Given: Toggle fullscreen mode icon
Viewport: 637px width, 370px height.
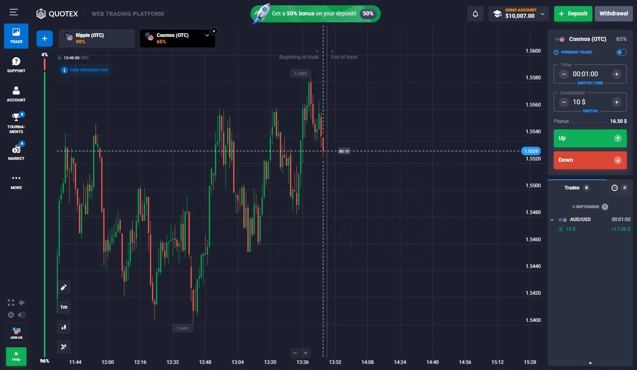Looking at the screenshot, I should pyautogui.click(x=11, y=303).
